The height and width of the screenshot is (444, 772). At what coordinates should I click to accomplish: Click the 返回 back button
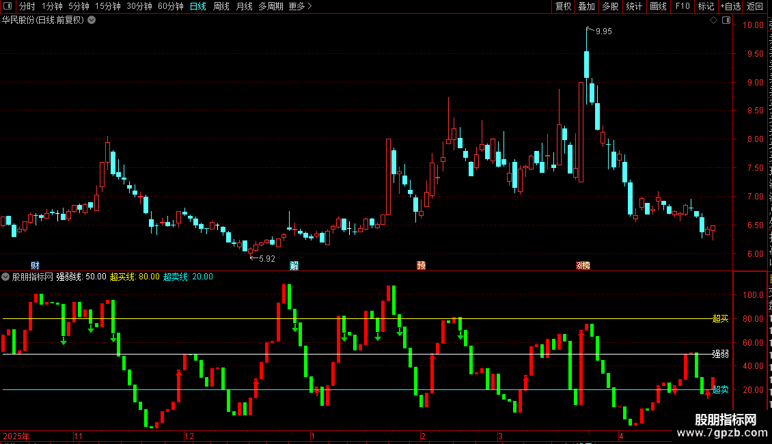click(x=754, y=6)
